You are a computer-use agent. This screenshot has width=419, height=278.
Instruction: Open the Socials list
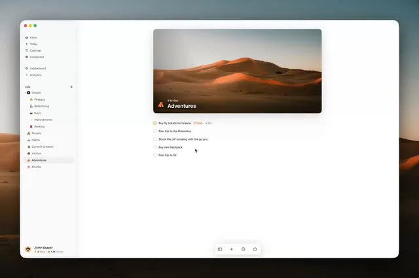tap(34, 133)
